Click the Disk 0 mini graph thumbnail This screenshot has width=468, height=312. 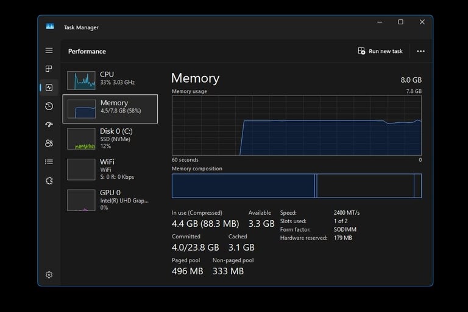[x=81, y=139]
